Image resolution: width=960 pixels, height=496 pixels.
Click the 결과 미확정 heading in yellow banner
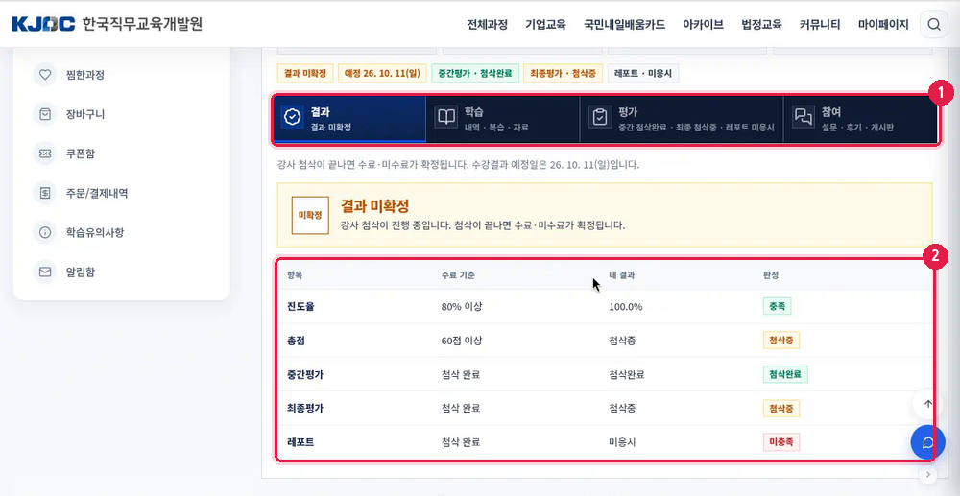374,205
